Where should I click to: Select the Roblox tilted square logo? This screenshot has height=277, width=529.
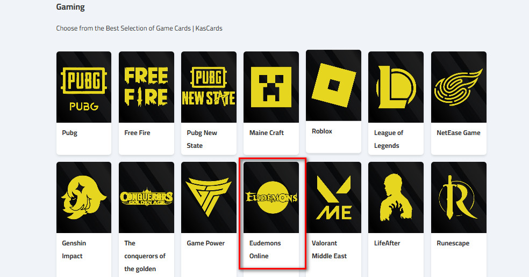coord(334,85)
